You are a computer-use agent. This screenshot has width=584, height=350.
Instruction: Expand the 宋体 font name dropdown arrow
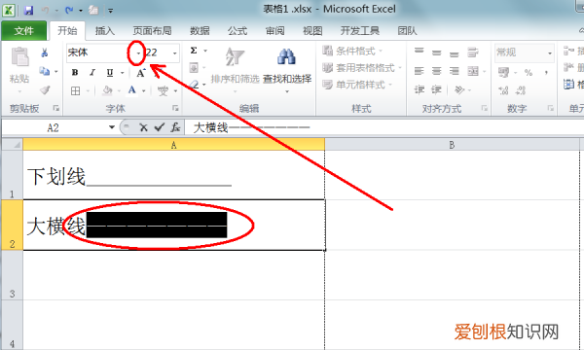tap(138, 53)
